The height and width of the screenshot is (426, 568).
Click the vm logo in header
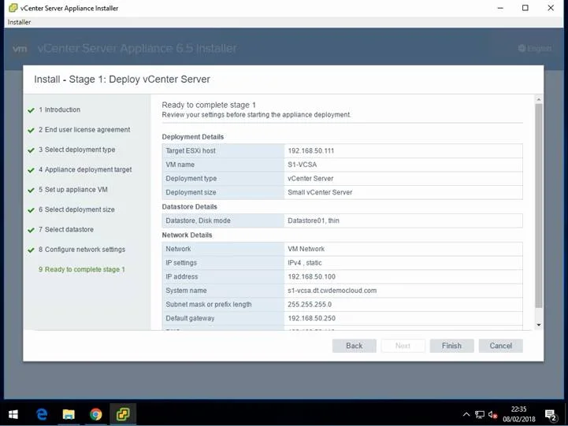click(20, 49)
